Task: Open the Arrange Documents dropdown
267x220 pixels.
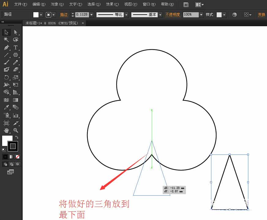Action: [x=199, y=5]
